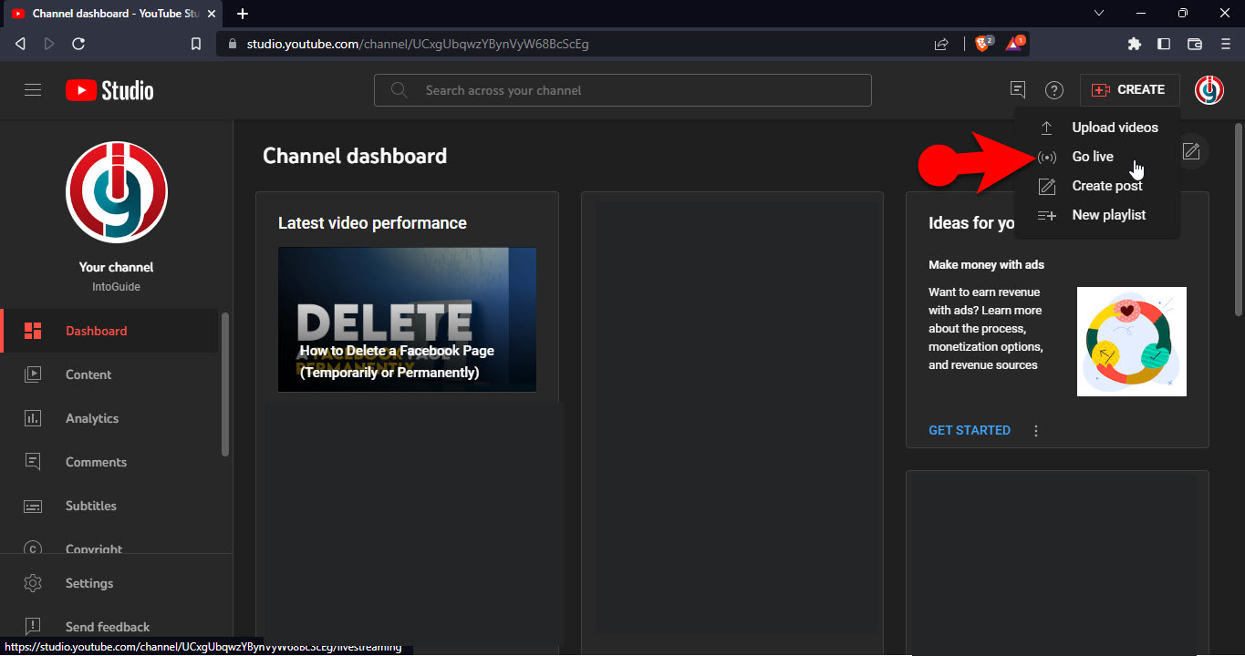Open the channel comments icon in header
The height and width of the screenshot is (656, 1245).
point(1018,90)
